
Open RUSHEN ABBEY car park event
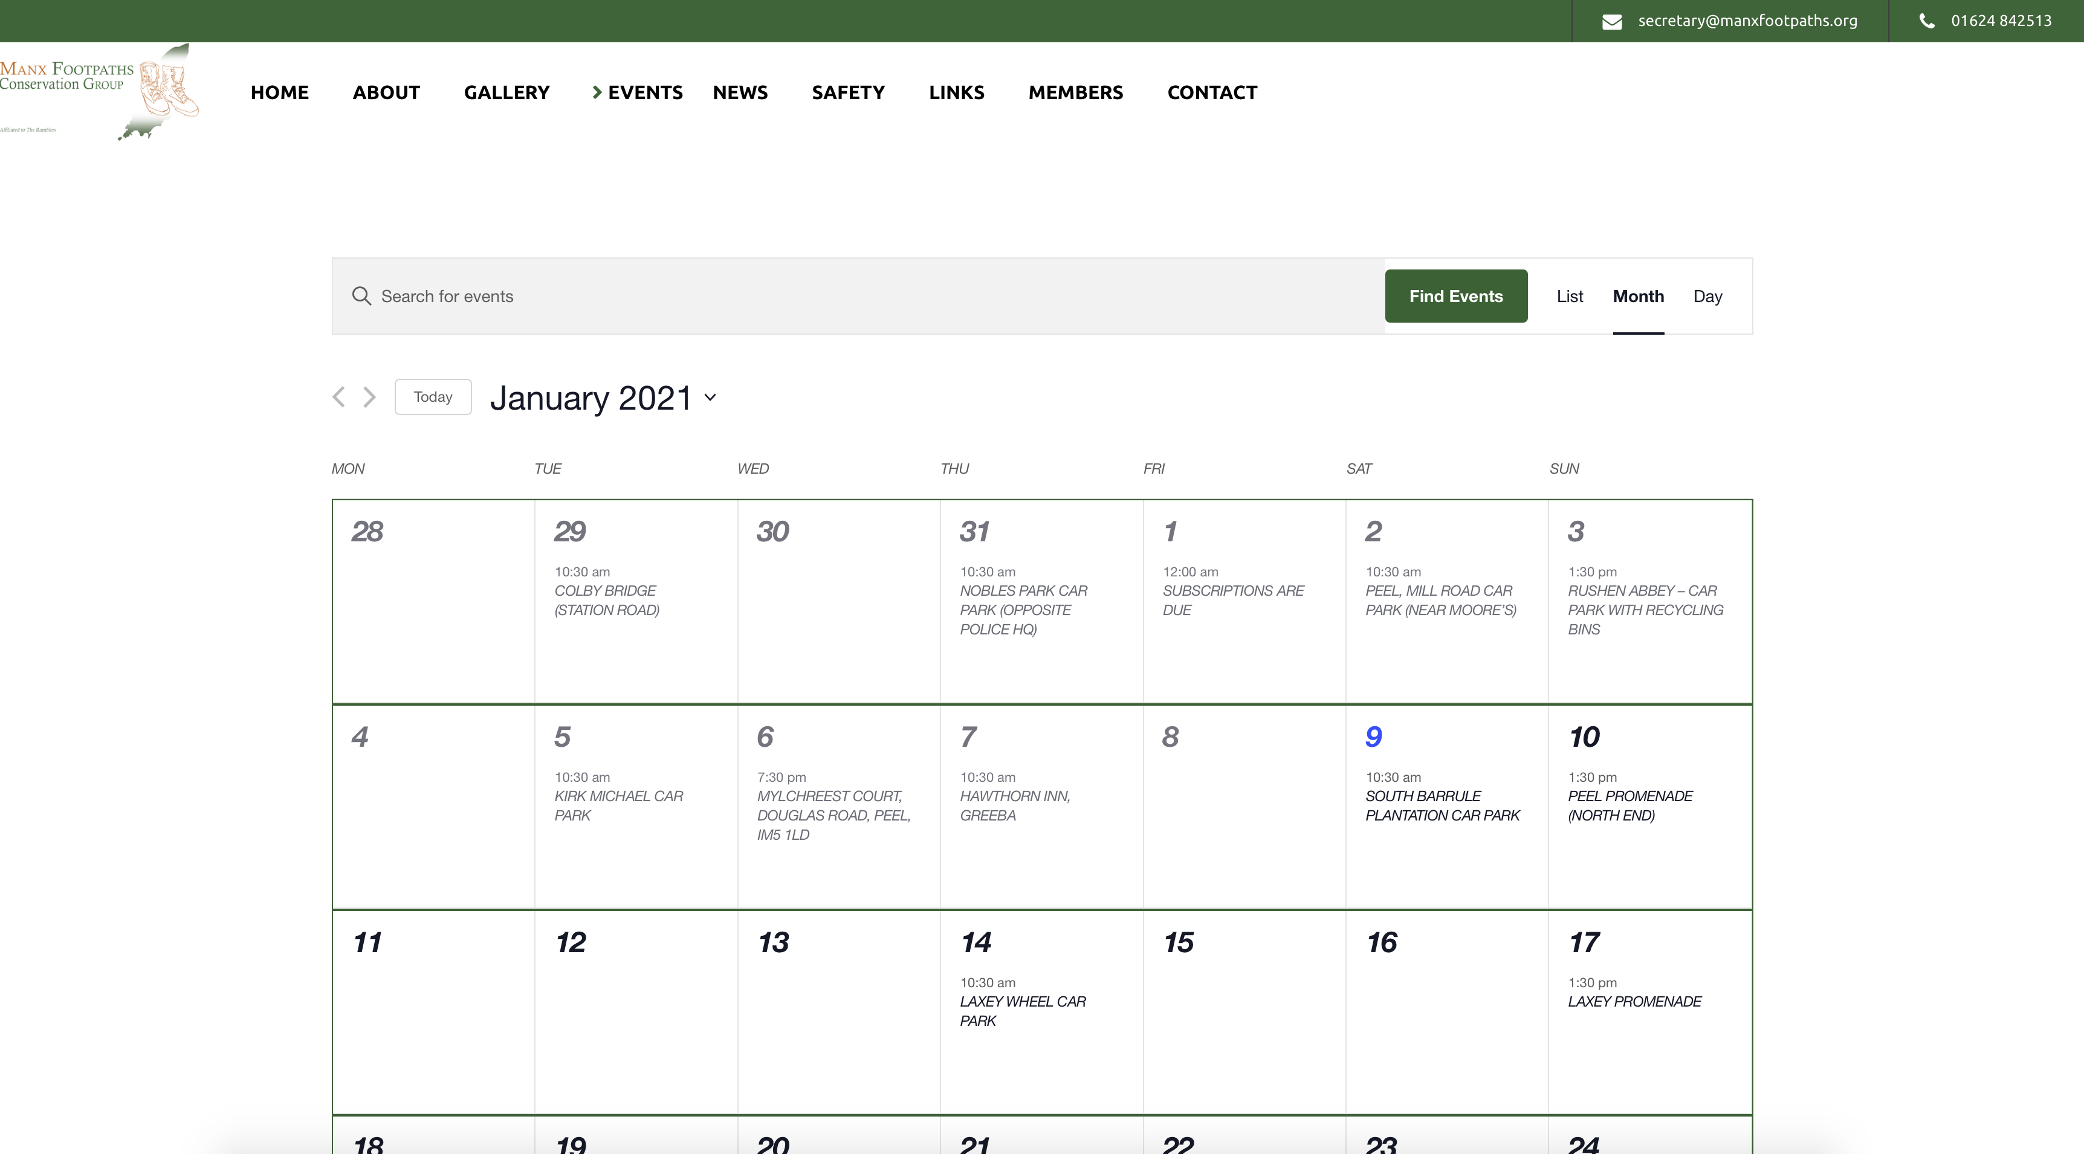1646,610
